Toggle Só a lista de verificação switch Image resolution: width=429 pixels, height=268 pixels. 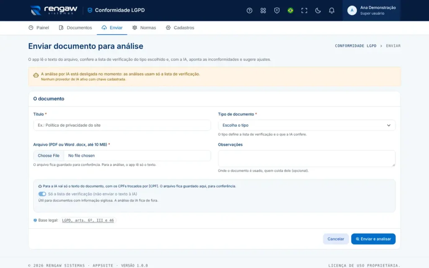(x=42, y=194)
